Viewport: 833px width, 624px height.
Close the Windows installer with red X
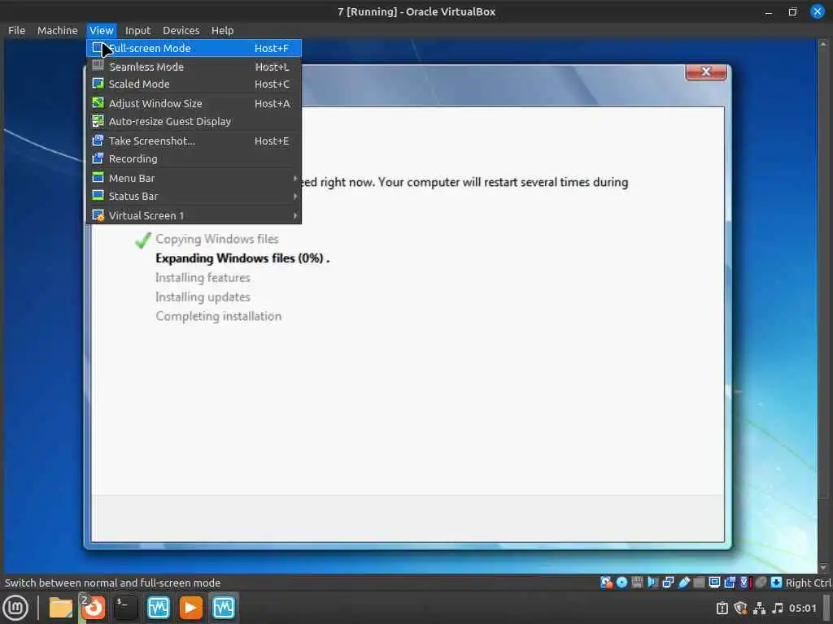click(706, 71)
